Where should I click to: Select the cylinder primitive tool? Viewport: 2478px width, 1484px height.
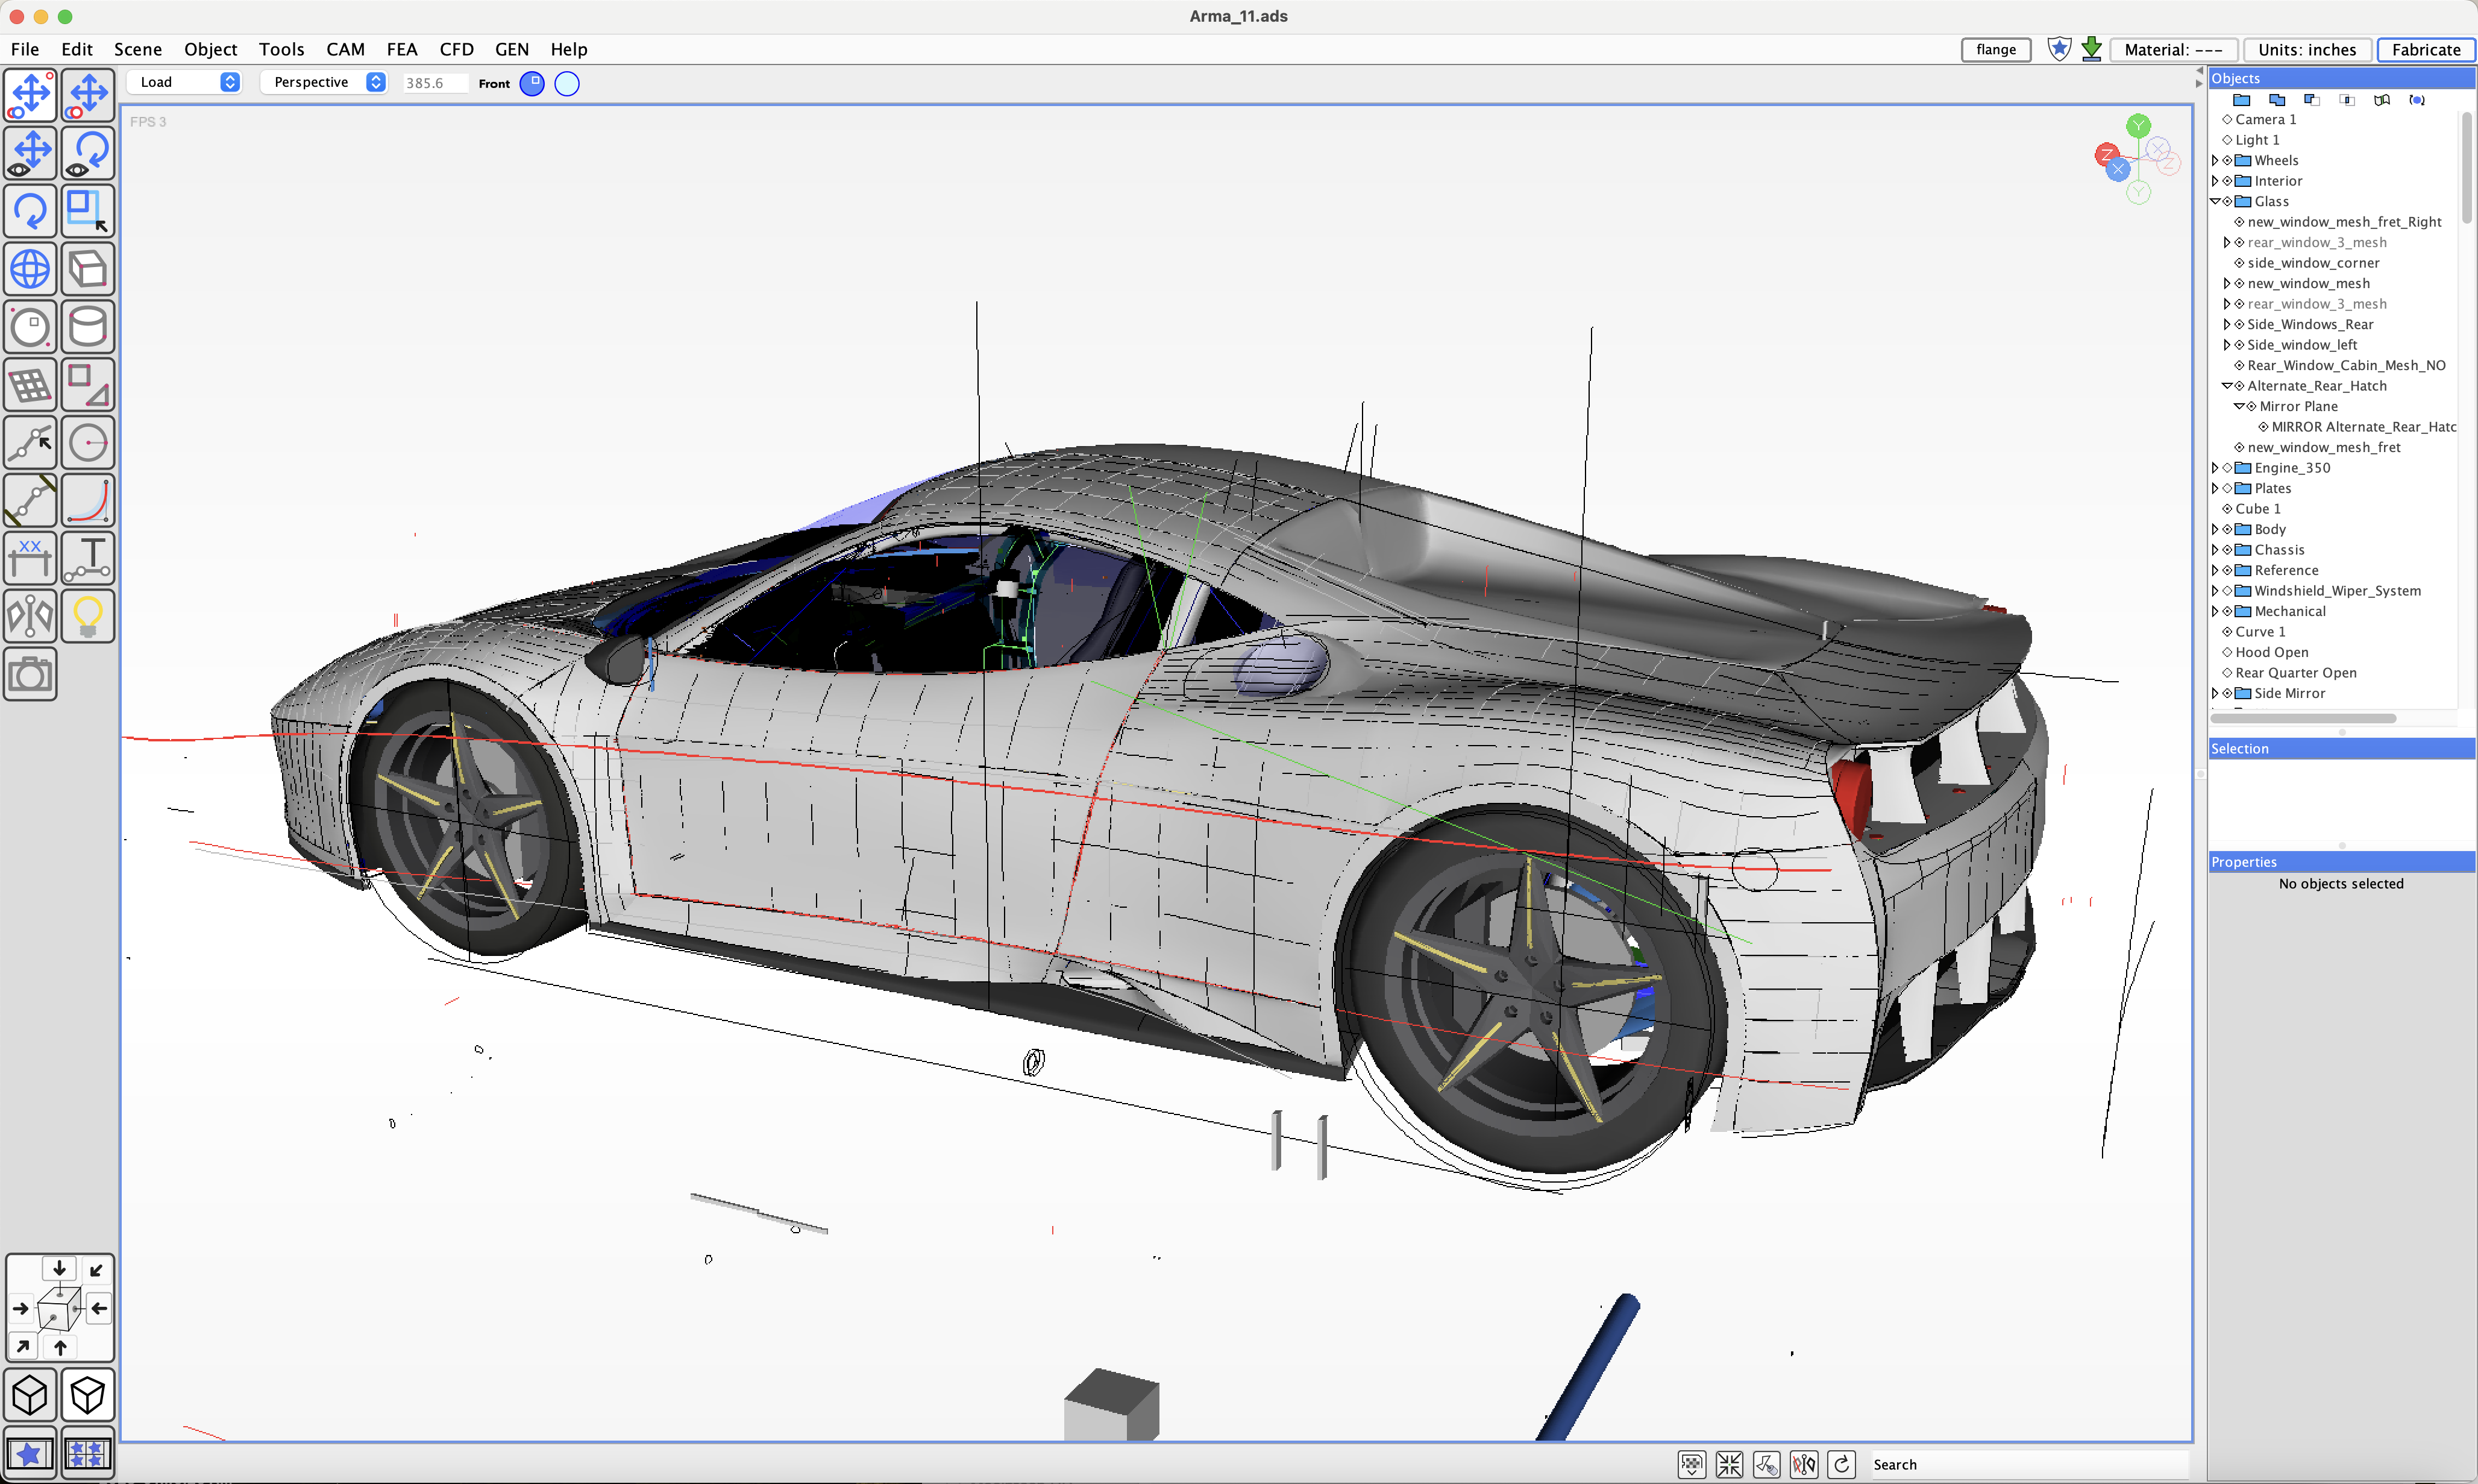[x=88, y=326]
